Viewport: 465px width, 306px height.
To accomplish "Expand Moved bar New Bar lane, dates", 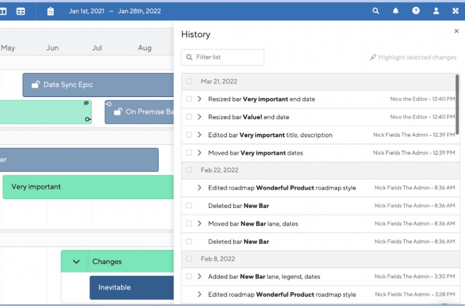I will click(x=199, y=224).
